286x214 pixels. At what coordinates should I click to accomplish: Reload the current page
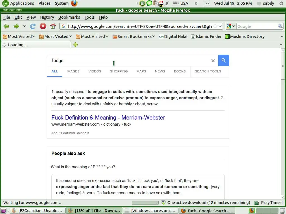33,26
